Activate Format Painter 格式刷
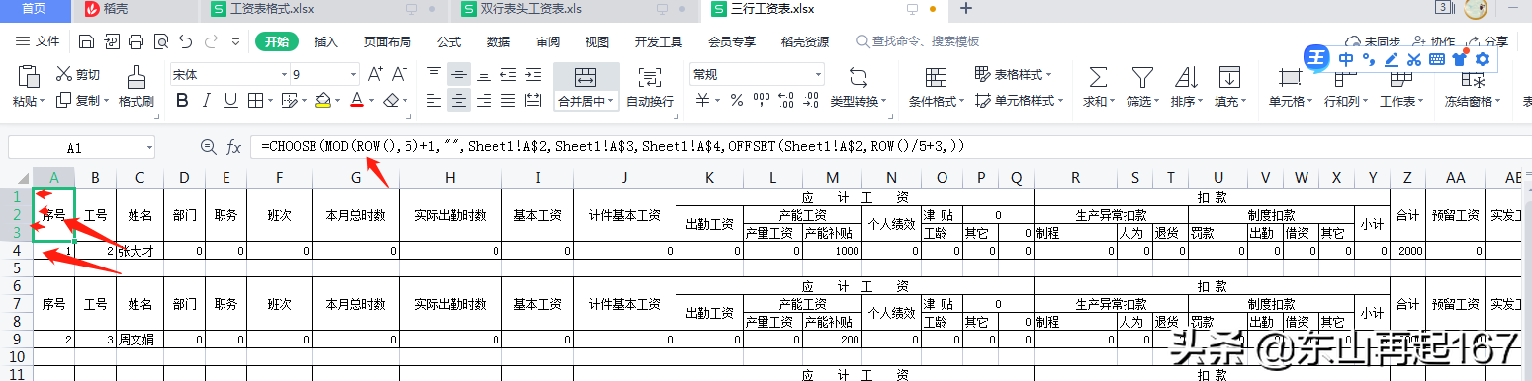 coord(136,87)
